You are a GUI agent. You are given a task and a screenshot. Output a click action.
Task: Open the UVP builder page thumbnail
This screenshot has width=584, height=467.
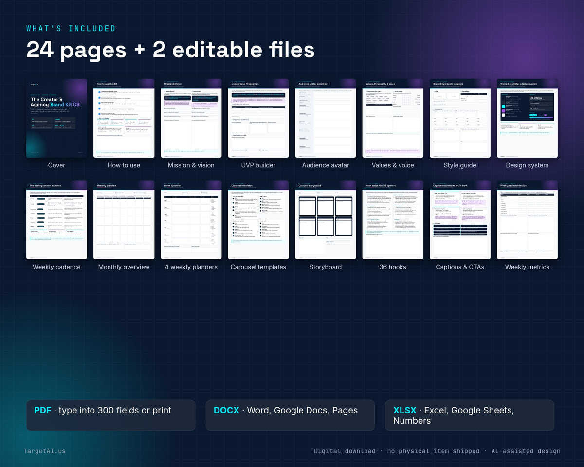point(258,118)
